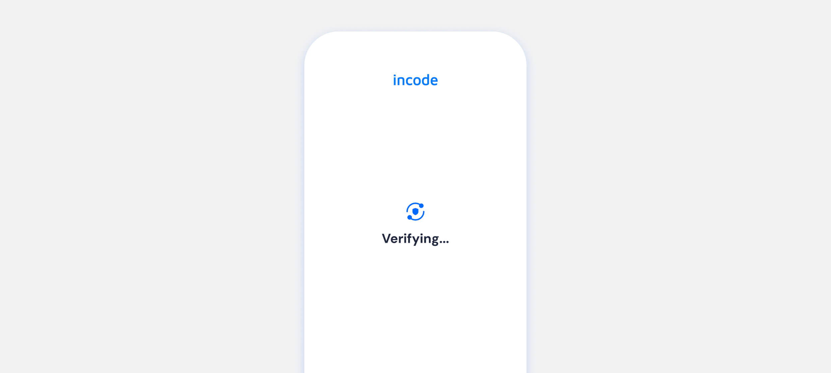Click the lower-left dot on the spinner
This screenshot has height=373, width=831.
coord(409,218)
